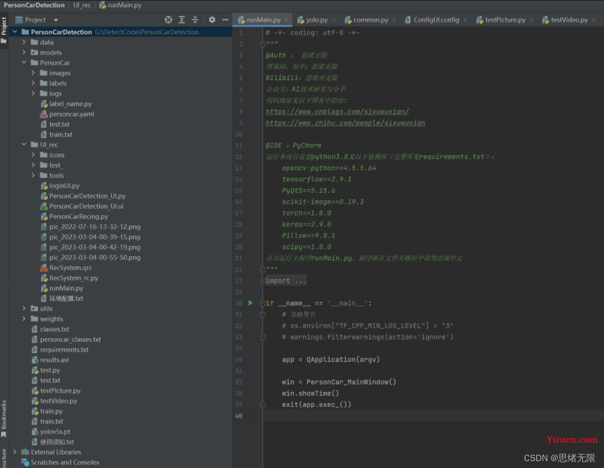Select PersonCarDetection_UI.py file

87,196
